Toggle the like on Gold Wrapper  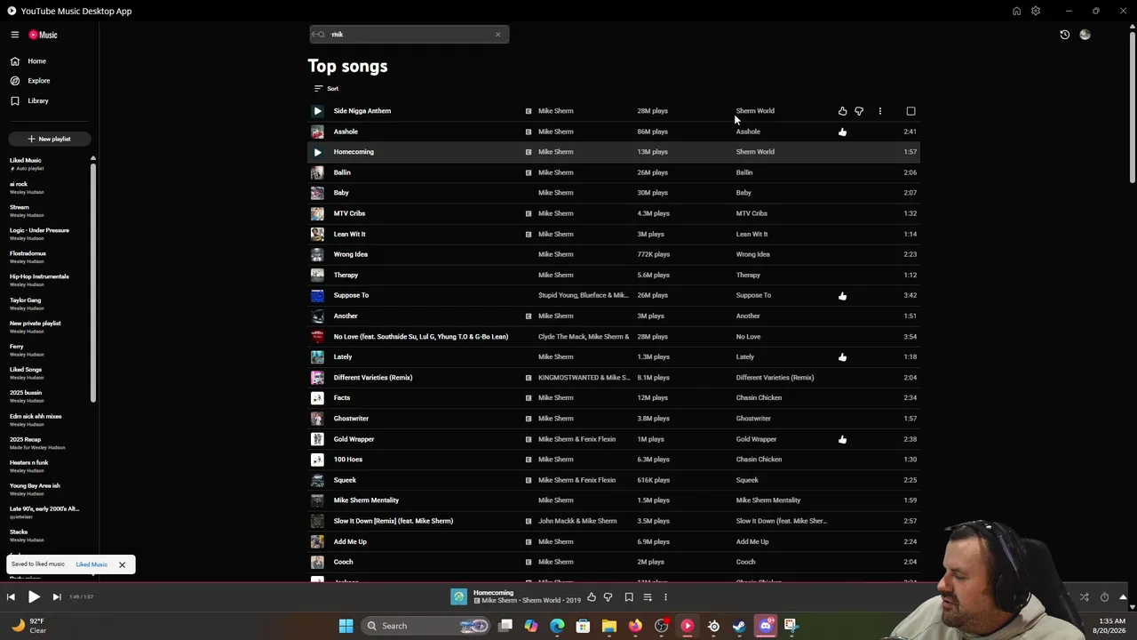[842, 439]
